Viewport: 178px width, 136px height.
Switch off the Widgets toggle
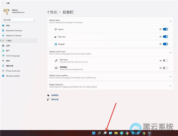tap(165, 44)
